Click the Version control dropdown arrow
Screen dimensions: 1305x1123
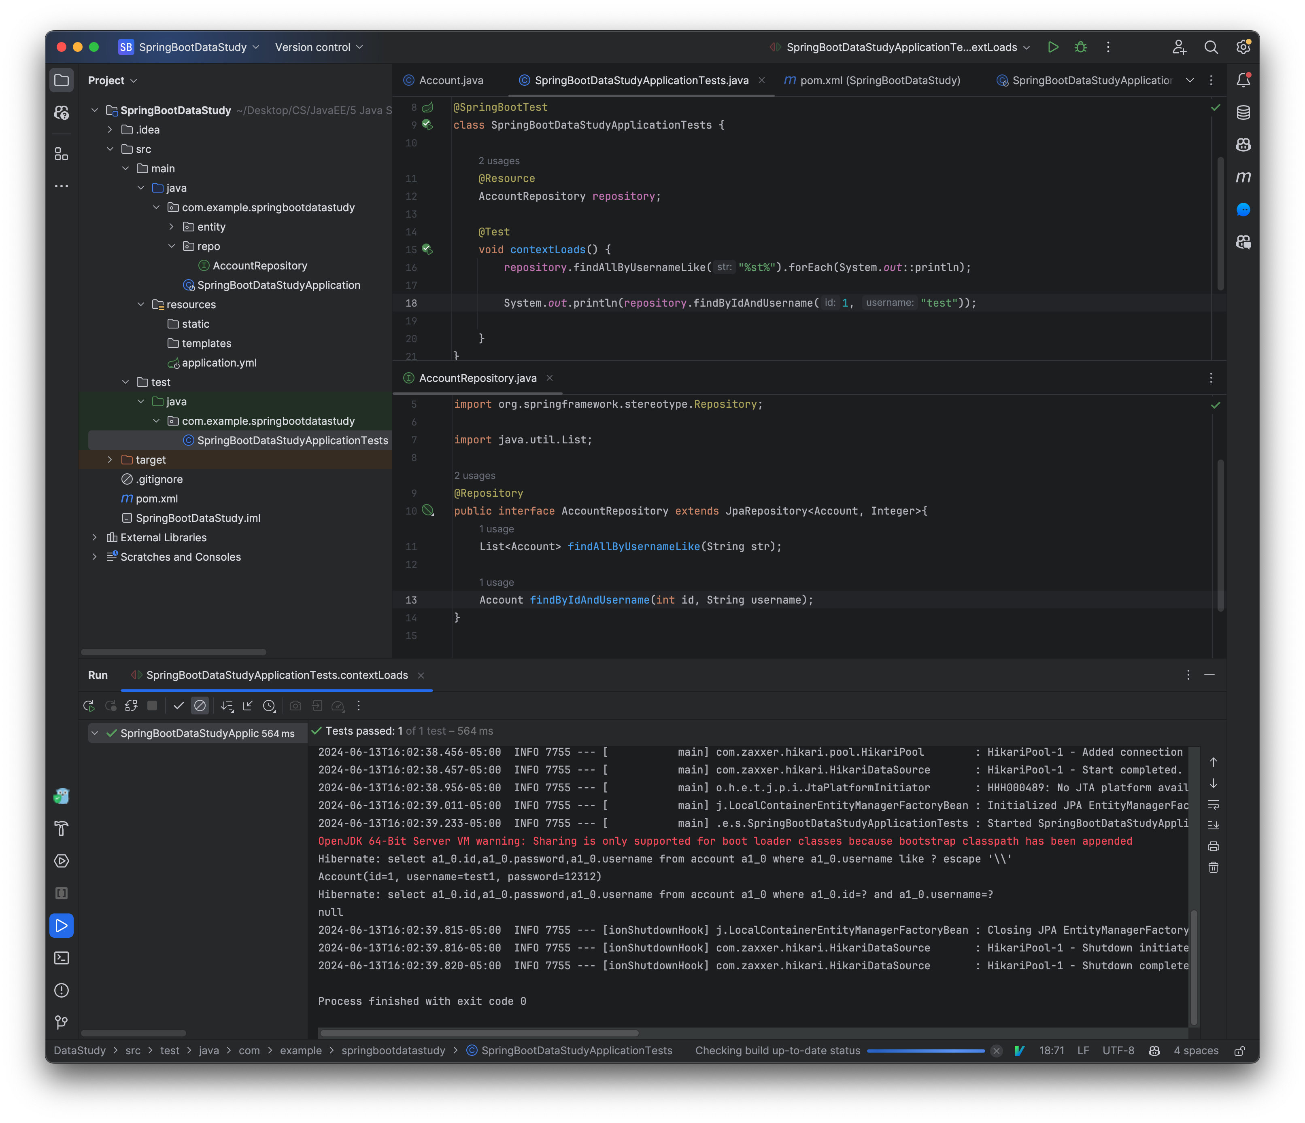coord(361,47)
